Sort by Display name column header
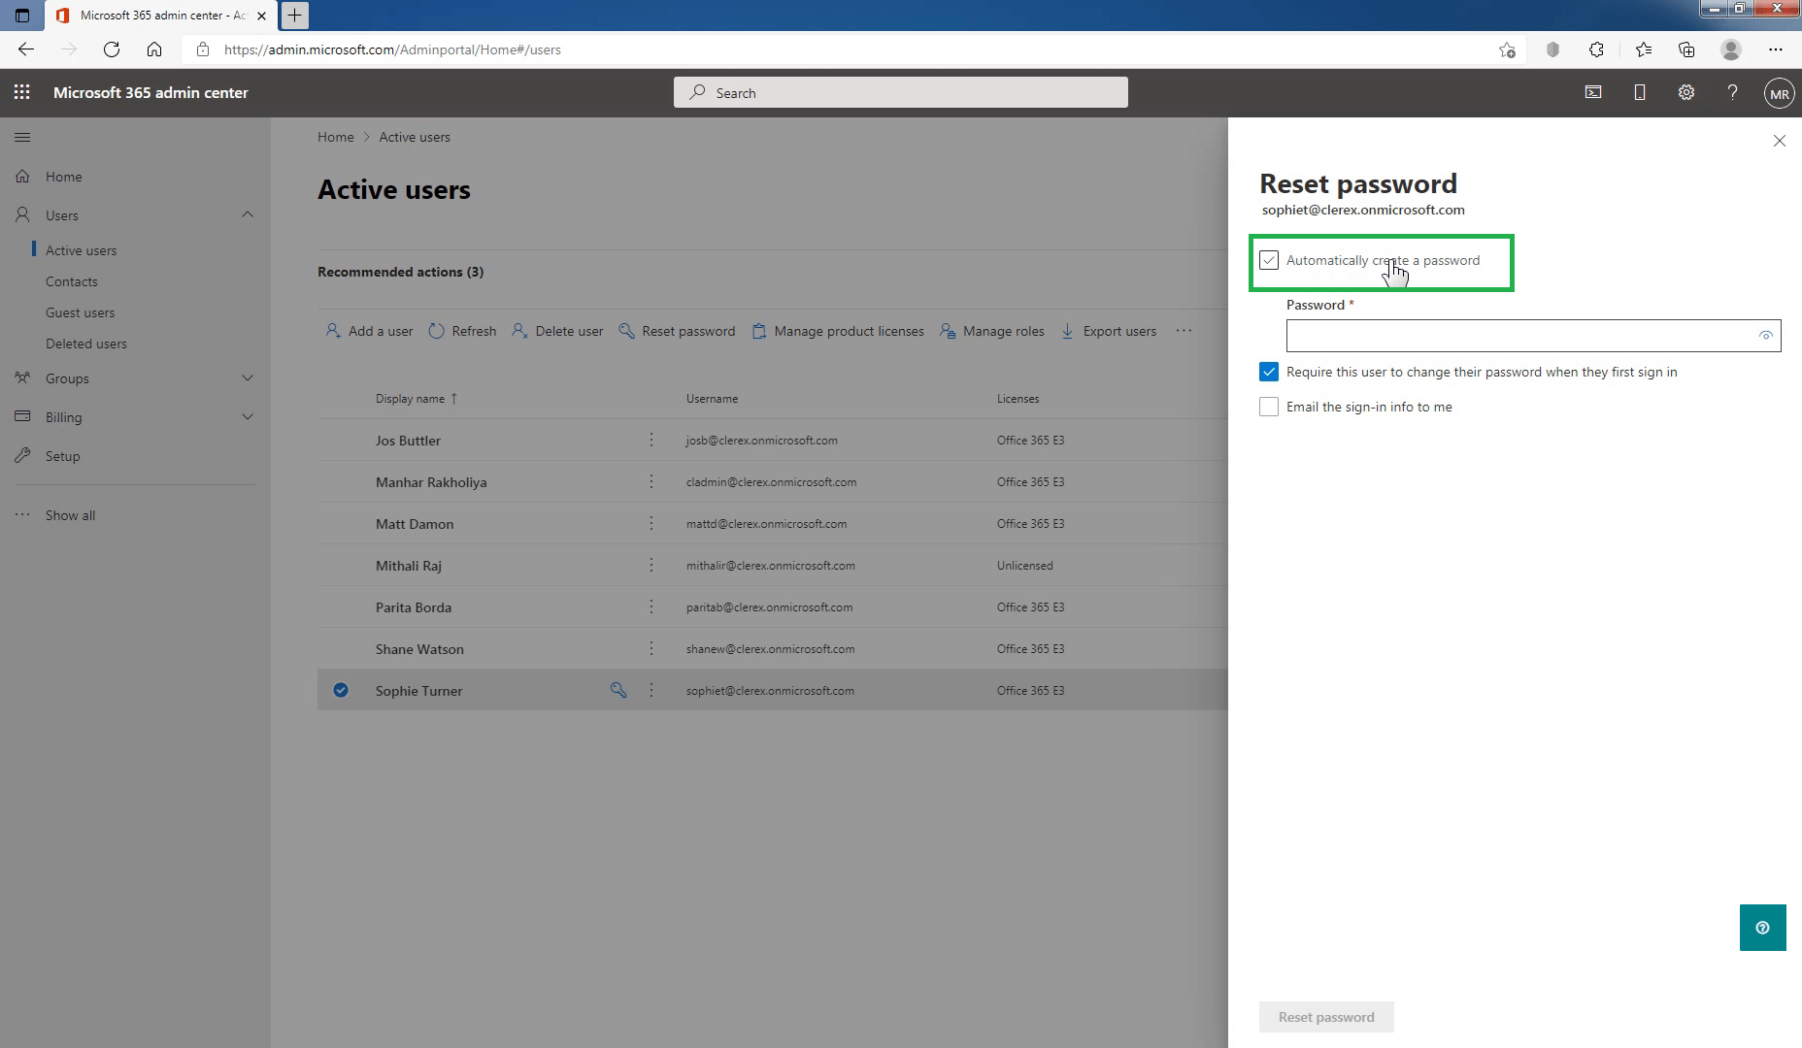The image size is (1802, 1048). pyautogui.click(x=417, y=399)
